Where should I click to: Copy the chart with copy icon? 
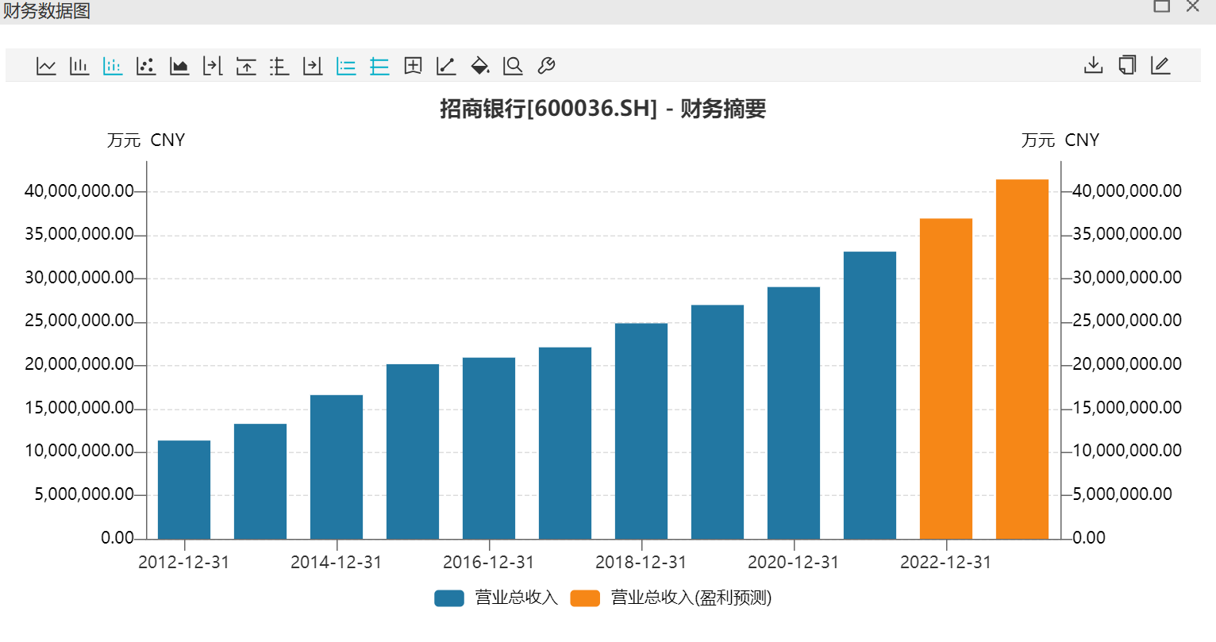click(1127, 65)
